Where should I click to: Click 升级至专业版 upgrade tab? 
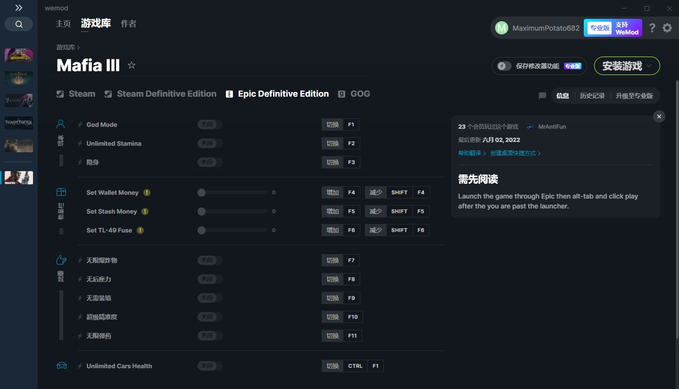(634, 96)
